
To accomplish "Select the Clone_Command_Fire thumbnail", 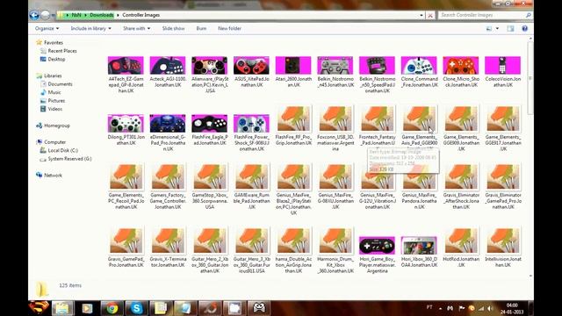I will [x=419, y=65].
